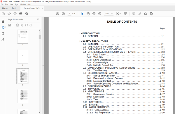
Task: Click the thumbnail panel scrollbar handle
Action: pyautogui.click(x=40, y=37)
